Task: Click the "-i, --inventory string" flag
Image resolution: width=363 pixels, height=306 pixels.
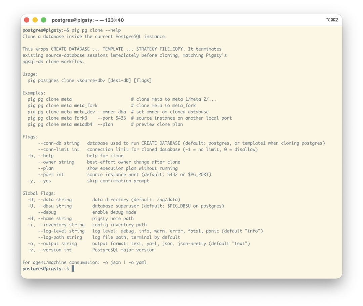Action: [56, 225]
